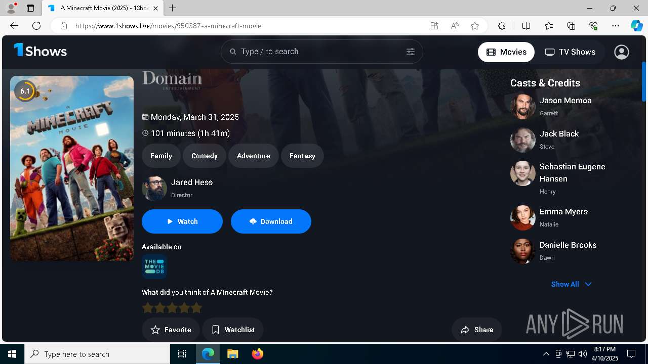Click The Movie DB provider logo

(154, 266)
